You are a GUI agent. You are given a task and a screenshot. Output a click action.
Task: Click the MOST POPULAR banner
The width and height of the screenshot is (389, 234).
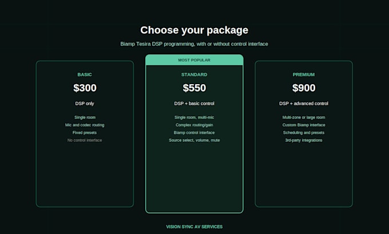pos(194,60)
